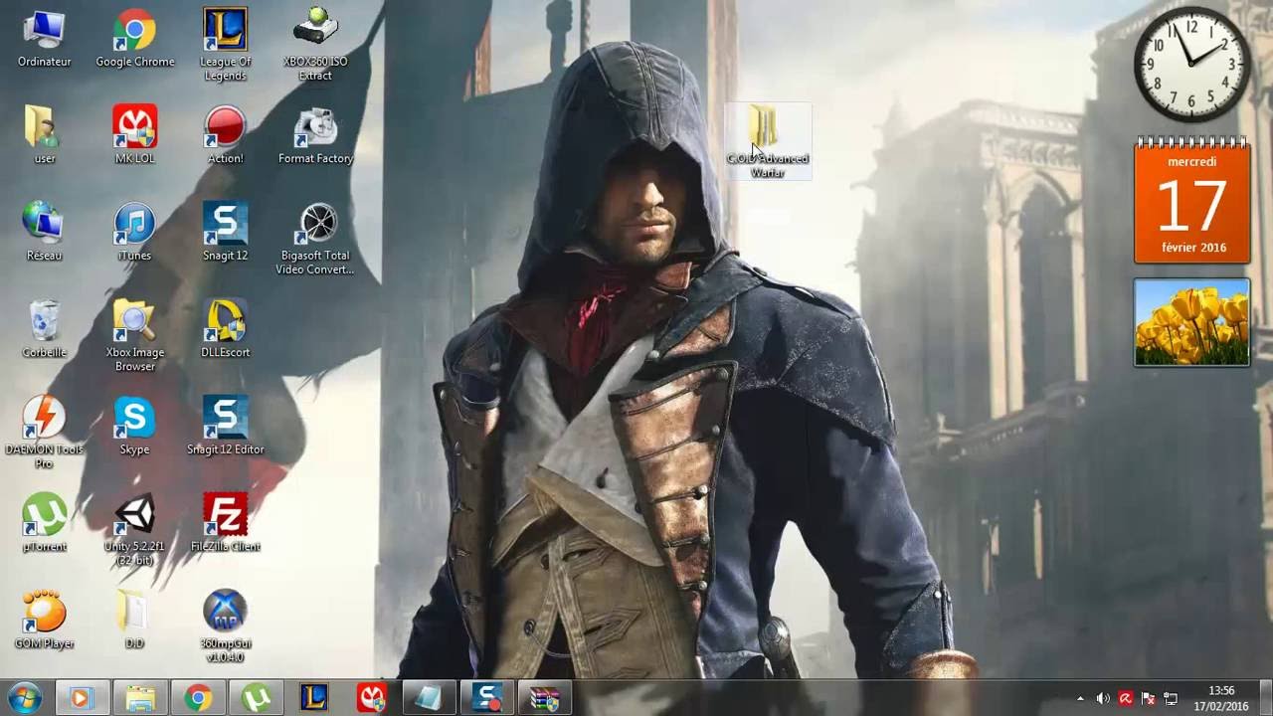The width and height of the screenshot is (1273, 716).
Task: Switch to WinRAR taskbar item
Action: pos(545,699)
